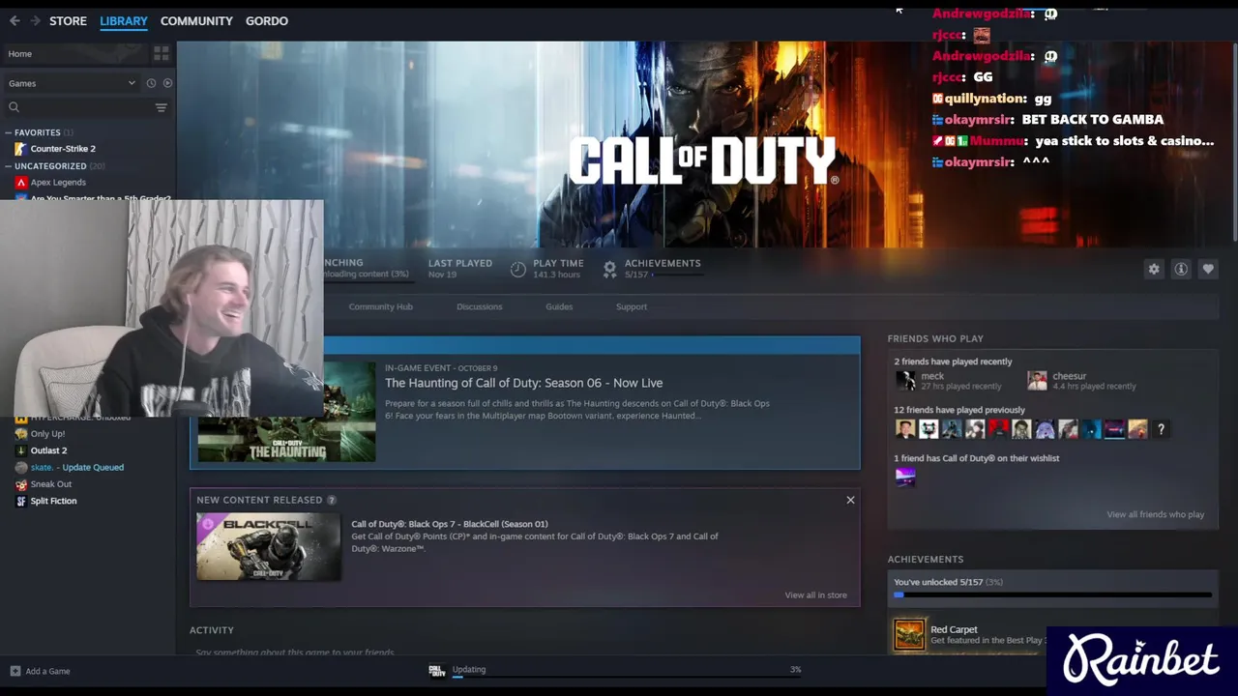Image resolution: width=1238 pixels, height=696 pixels.
Task: Open the Games filter dropdown
Action: point(73,83)
